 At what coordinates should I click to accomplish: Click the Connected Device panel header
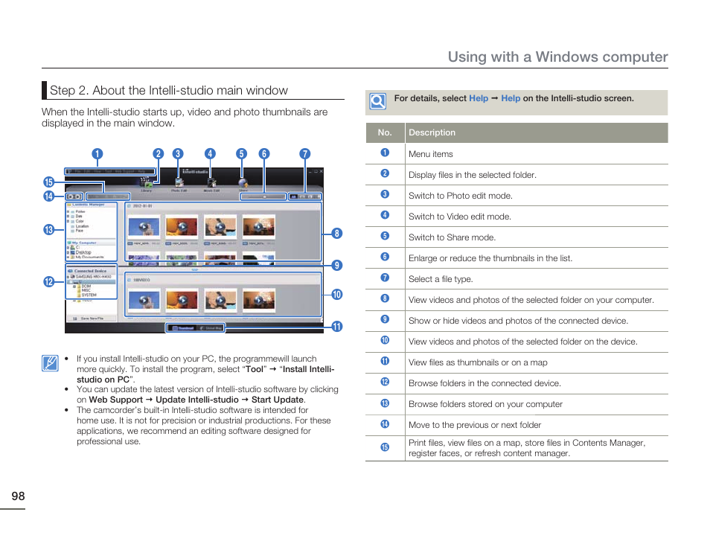(90, 271)
